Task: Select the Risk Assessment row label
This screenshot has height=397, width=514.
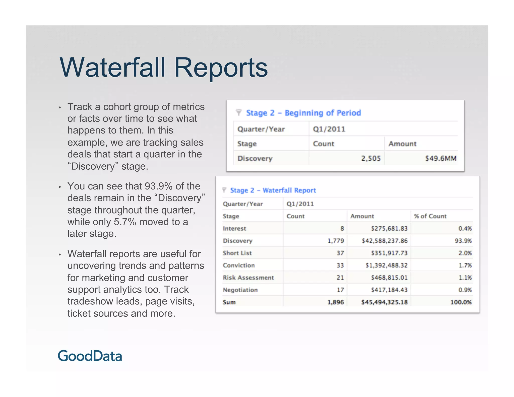Action: point(248,278)
